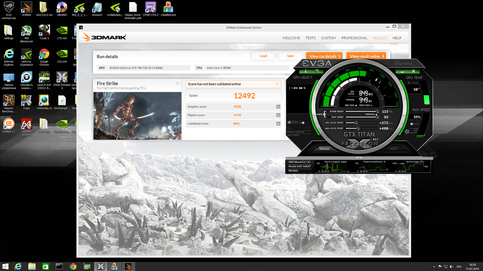
Task: Select Heaven Benchmark desktop icon
Action: coord(9,104)
